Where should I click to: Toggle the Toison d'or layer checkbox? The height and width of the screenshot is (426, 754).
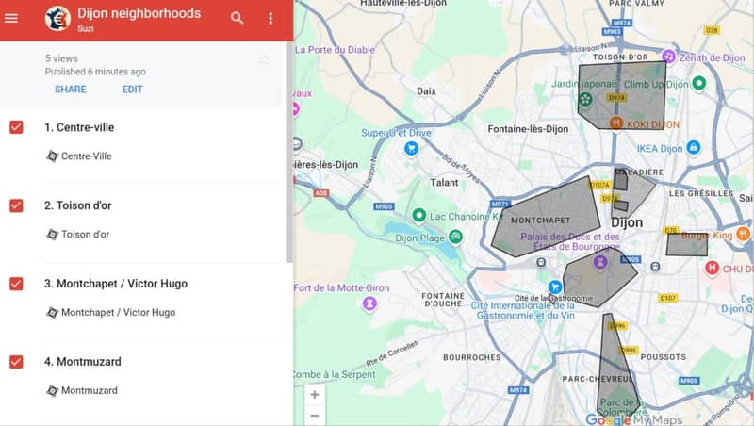click(16, 205)
